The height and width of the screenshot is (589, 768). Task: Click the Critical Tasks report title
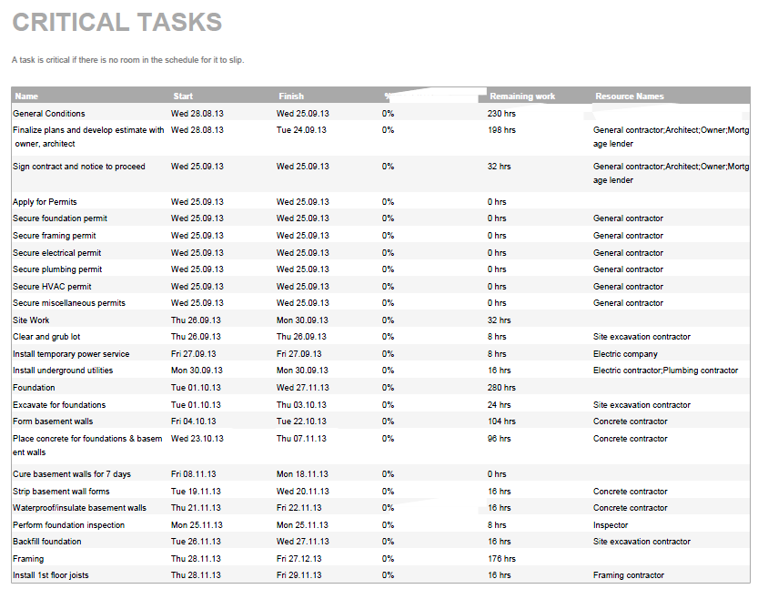click(x=116, y=23)
